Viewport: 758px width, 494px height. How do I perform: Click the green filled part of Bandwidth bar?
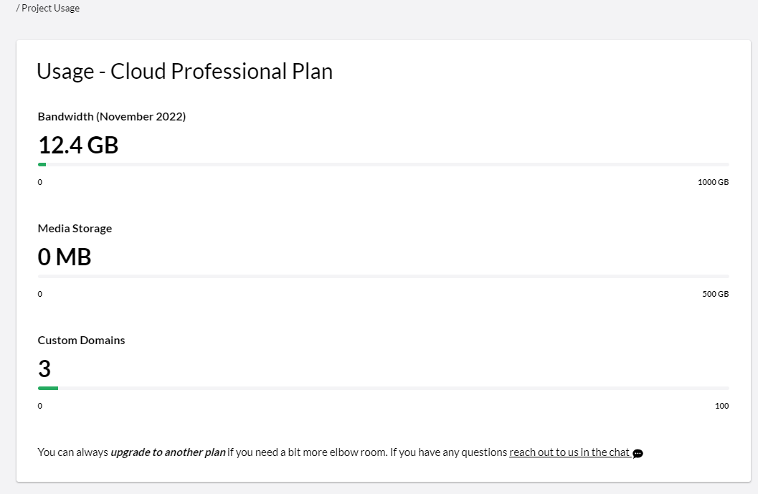(x=42, y=165)
